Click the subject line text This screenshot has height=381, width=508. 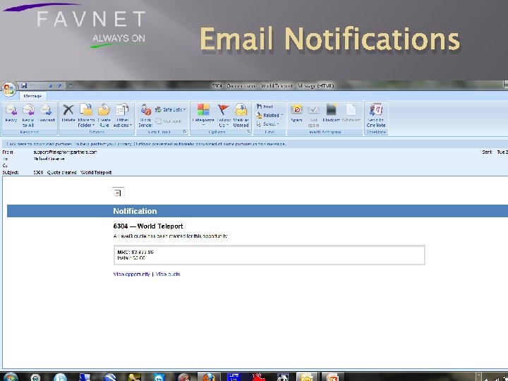pos(73,172)
